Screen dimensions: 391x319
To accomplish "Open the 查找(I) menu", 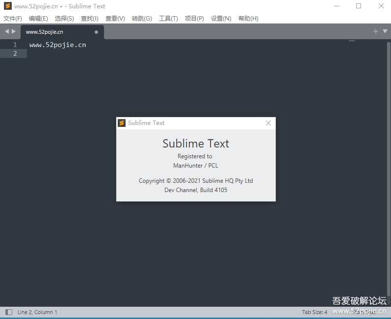I will click(90, 19).
